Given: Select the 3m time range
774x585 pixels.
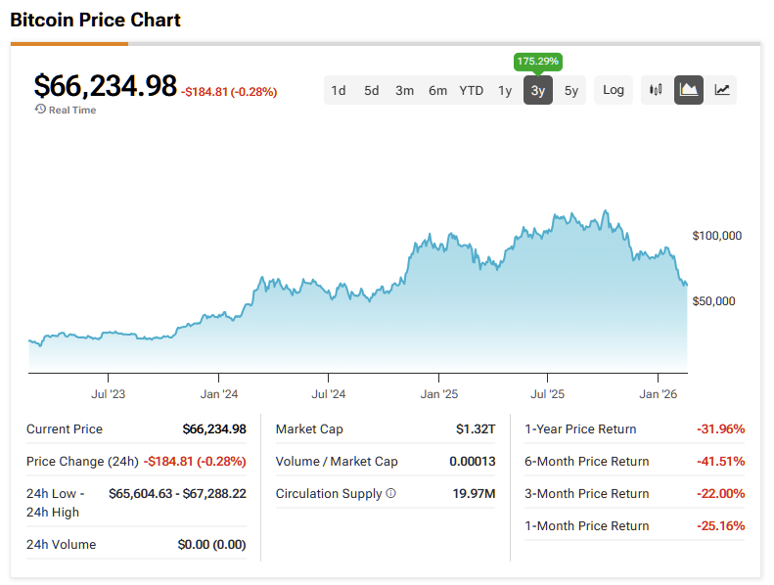Looking at the screenshot, I should click(x=404, y=90).
